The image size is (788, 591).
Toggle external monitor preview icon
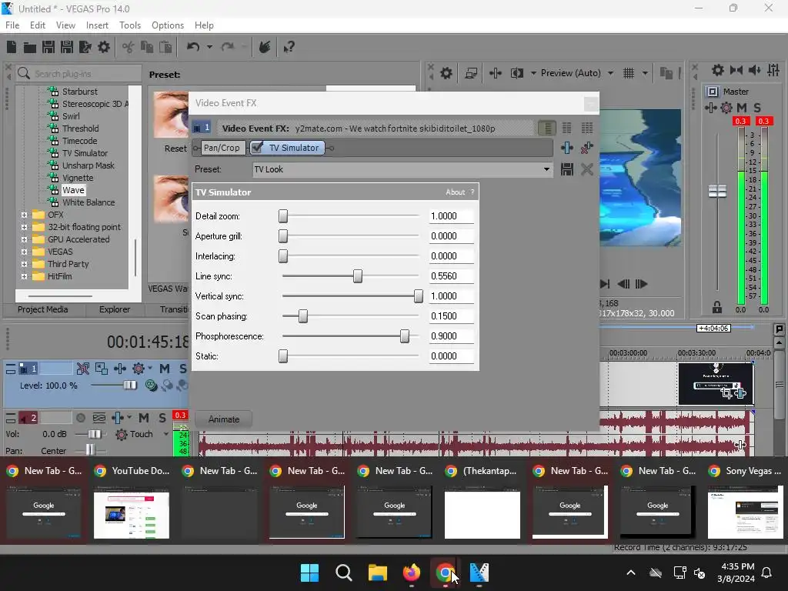pos(471,73)
